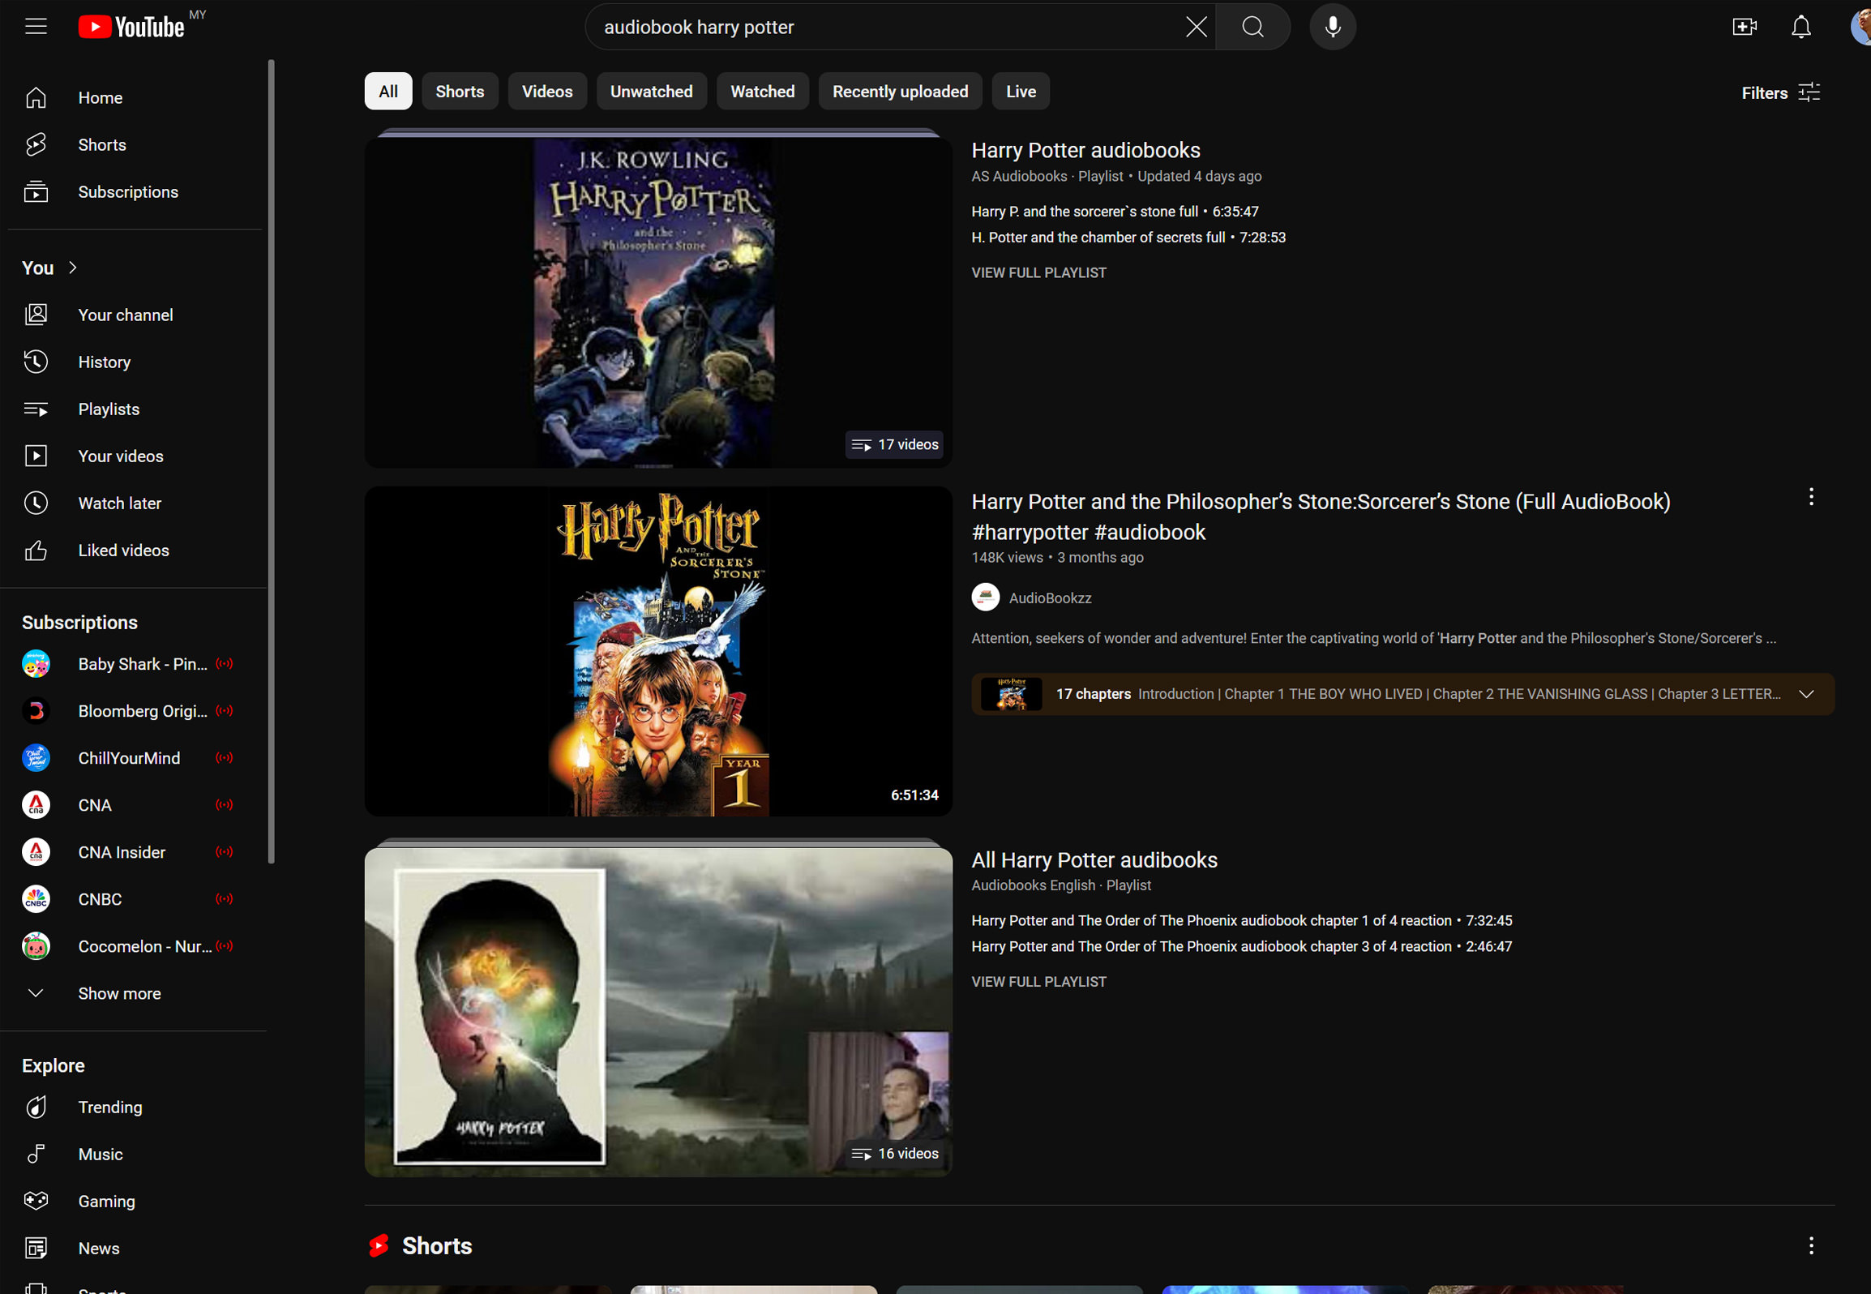Image resolution: width=1871 pixels, height=1294 pixels.
Task: Select the Live filter chip
Action: [x=1020, y=92]
